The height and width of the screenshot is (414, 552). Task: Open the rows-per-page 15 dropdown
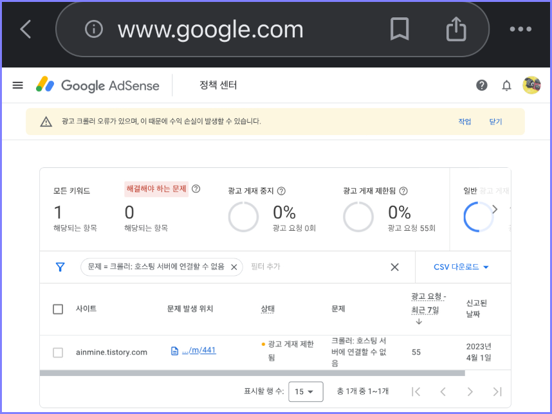tap(306, 392)
